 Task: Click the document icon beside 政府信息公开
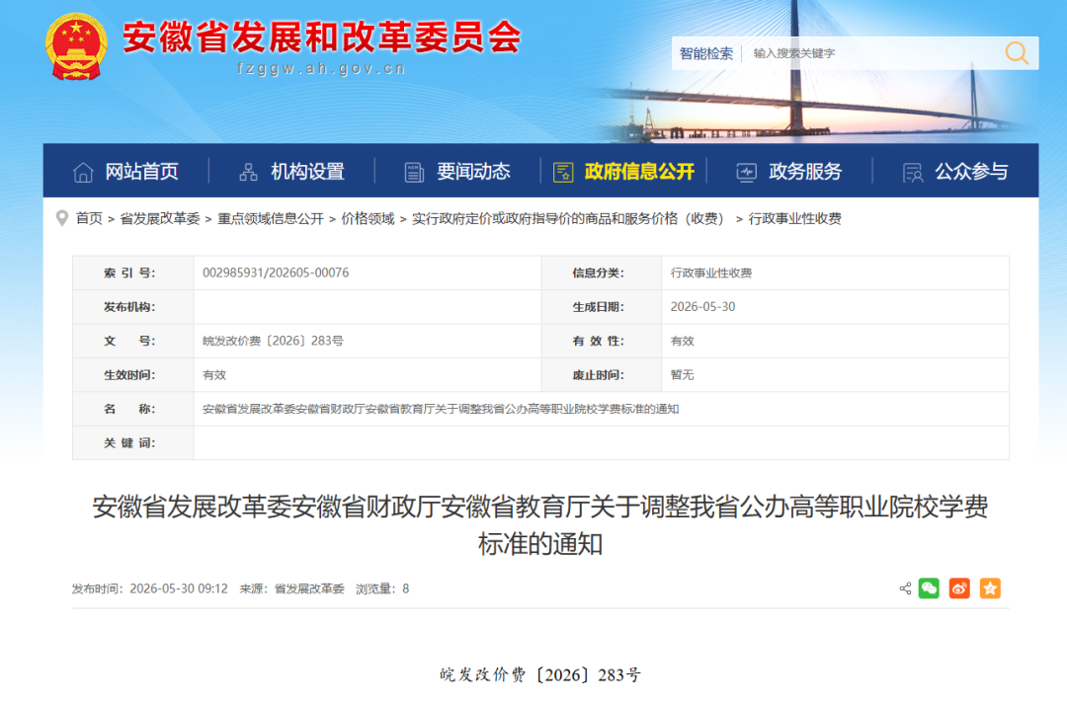563,172
